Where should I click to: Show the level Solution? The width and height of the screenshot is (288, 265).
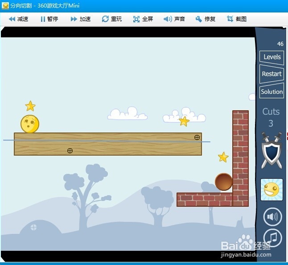(x=272, y=92)
